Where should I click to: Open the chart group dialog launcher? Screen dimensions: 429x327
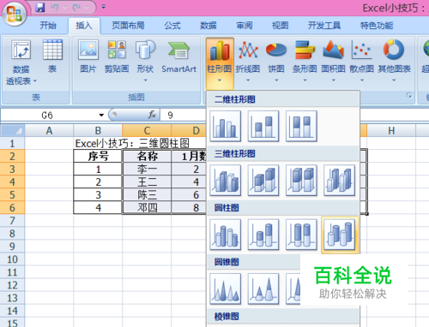pos(409,96)
